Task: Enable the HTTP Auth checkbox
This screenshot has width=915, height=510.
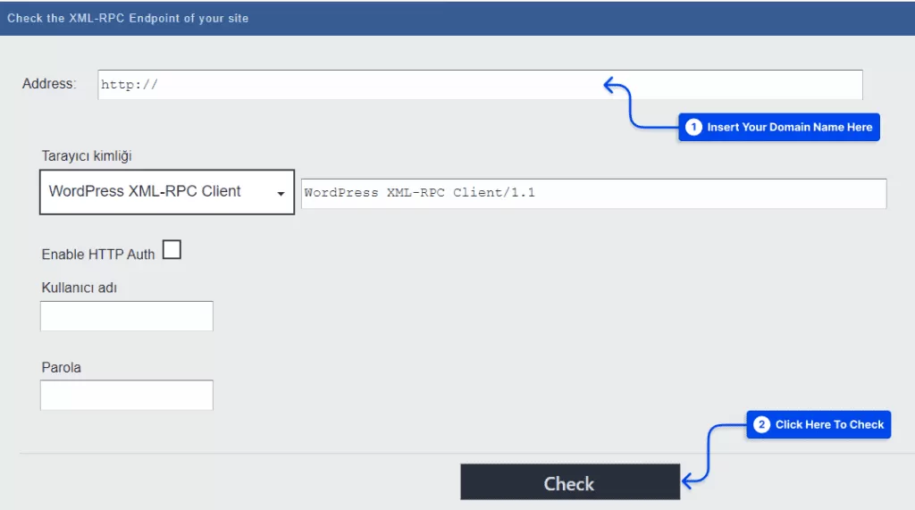Action: coord(172,251)
